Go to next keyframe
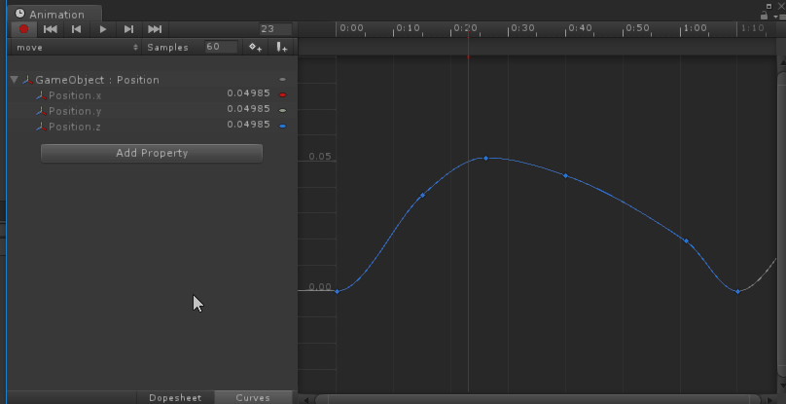 tap(128, 29)
